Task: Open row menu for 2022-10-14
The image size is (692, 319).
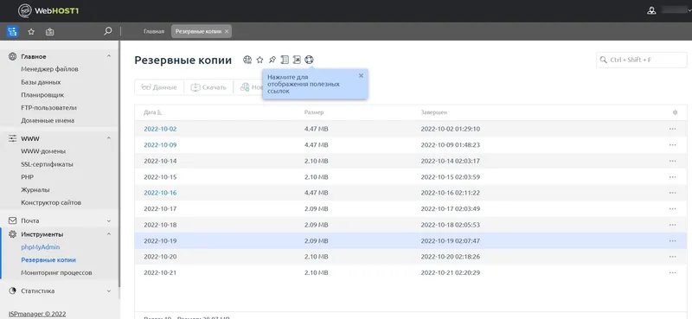Action: point(672,161)
